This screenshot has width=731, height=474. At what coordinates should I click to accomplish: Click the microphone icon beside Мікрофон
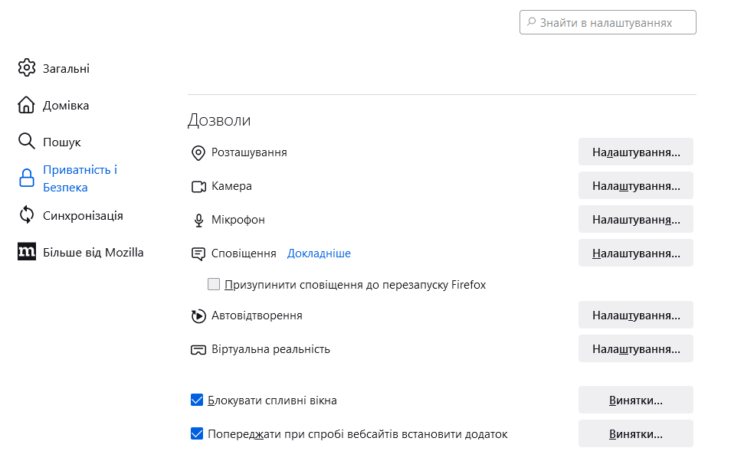tap(198, 220)
